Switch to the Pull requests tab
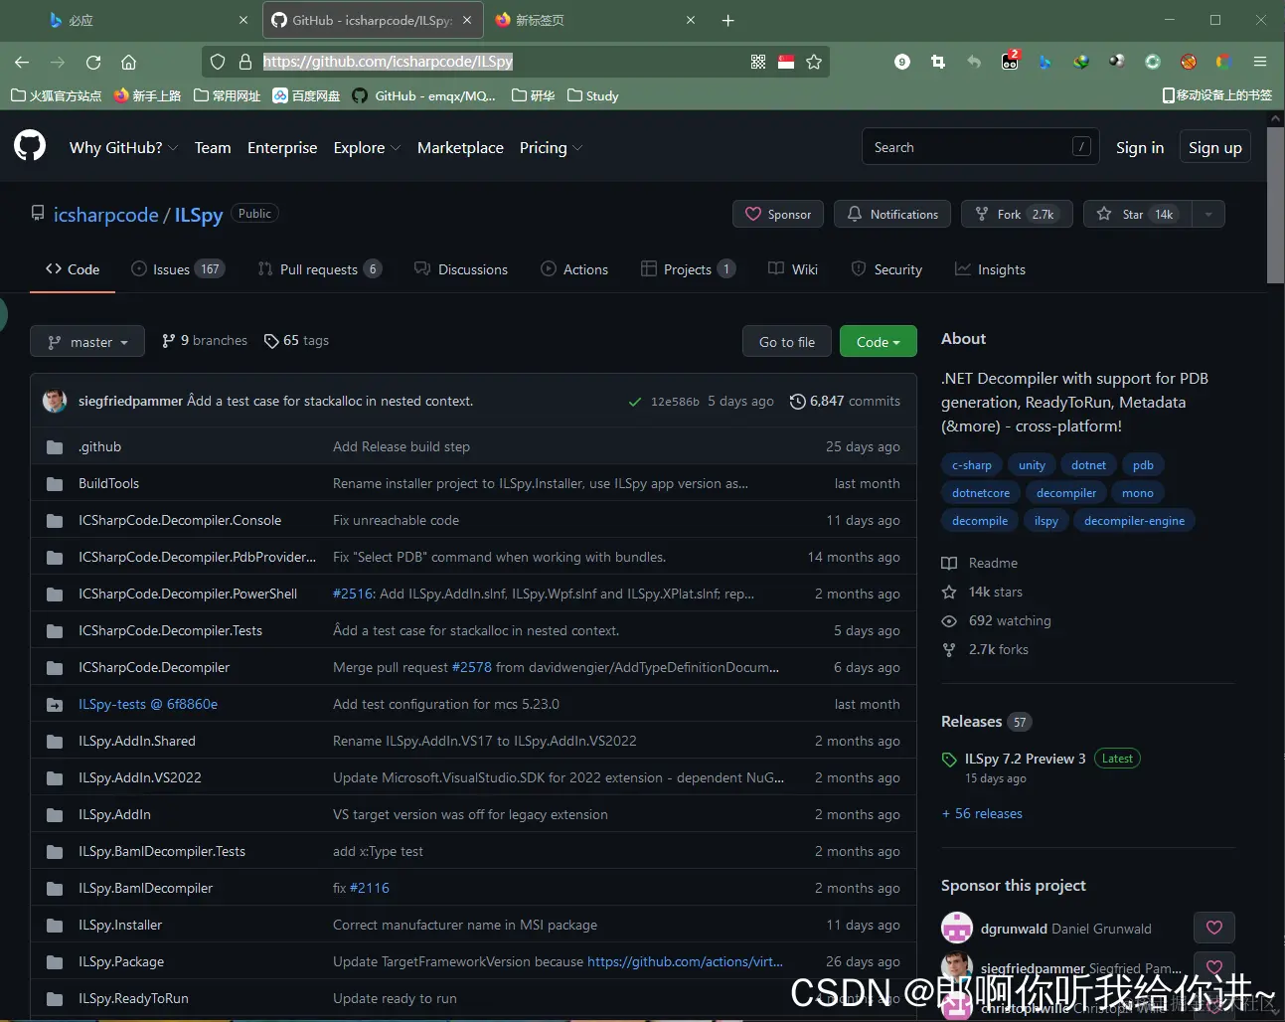Screen dimensions: 1285x1022 pyautogui.click(x=319, y=269)
